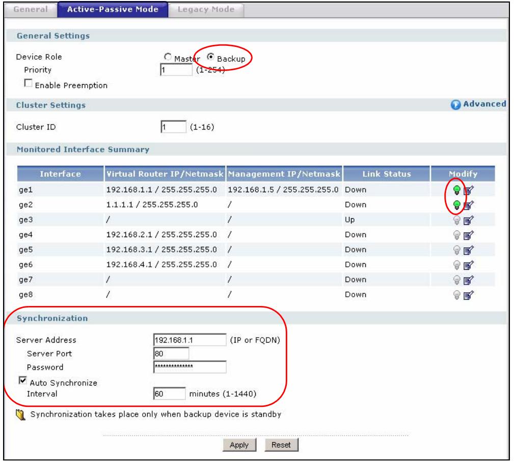The height and width of the screenshot is (462, 514).
Task: Open the ge5 edit icon
Action: point(469,251)
